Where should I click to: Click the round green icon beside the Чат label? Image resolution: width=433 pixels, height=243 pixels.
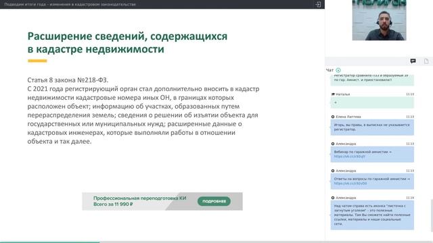click(x=338, y=70)
